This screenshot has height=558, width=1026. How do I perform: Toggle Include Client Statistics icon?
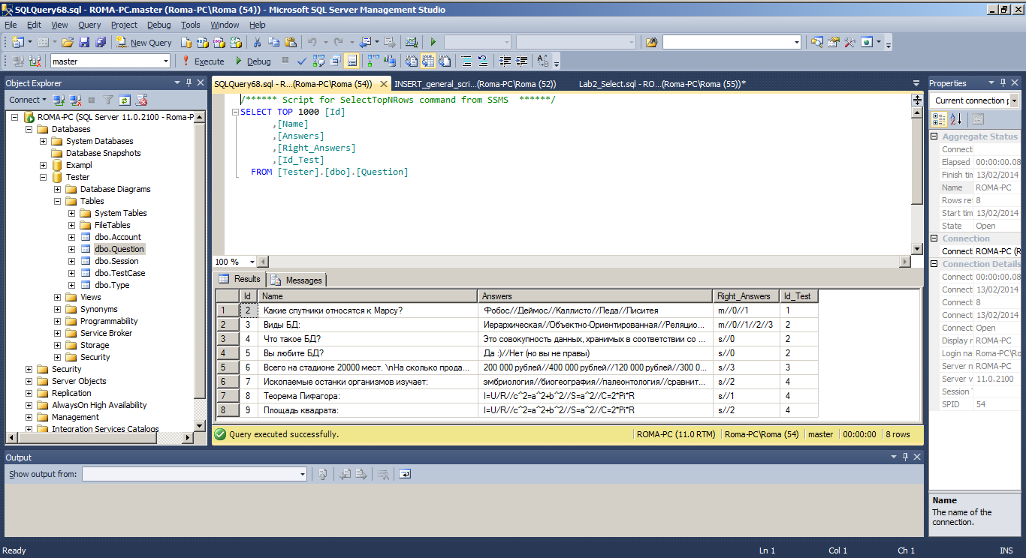(390, 61)
